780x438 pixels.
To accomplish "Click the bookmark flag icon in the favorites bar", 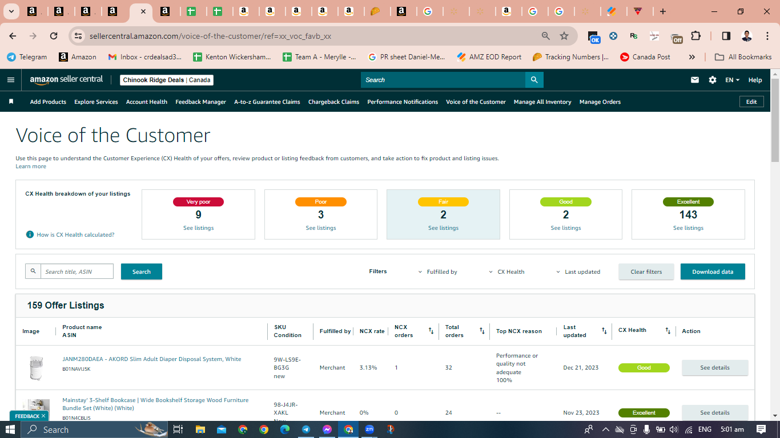I will (11, 102).
